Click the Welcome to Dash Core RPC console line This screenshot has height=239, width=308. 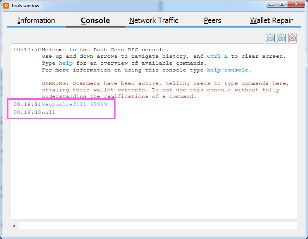pyautogui.click(x=105, y=50)
